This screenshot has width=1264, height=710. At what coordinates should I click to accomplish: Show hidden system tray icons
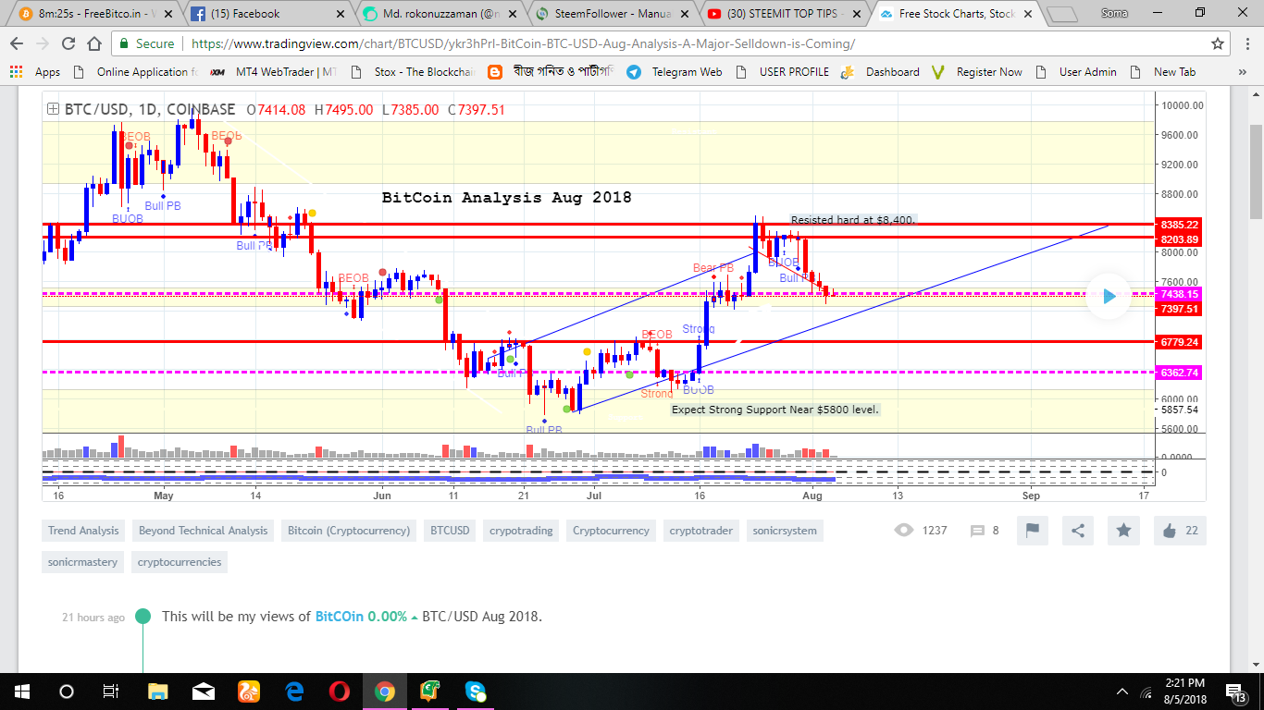tap(1122, 692)
